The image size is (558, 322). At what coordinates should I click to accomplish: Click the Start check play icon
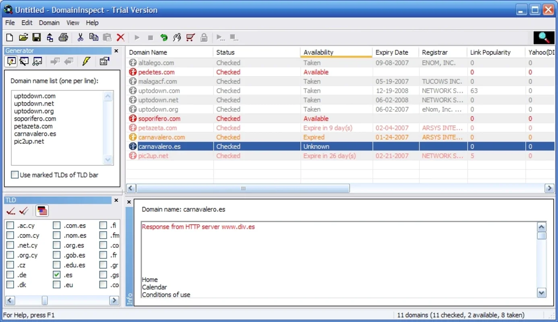point(137,38)
